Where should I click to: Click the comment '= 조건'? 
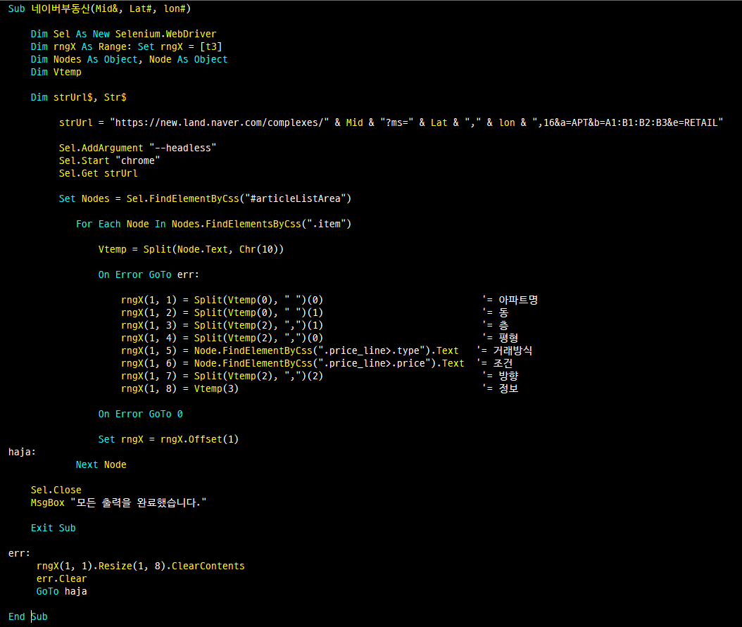point(494,363)
